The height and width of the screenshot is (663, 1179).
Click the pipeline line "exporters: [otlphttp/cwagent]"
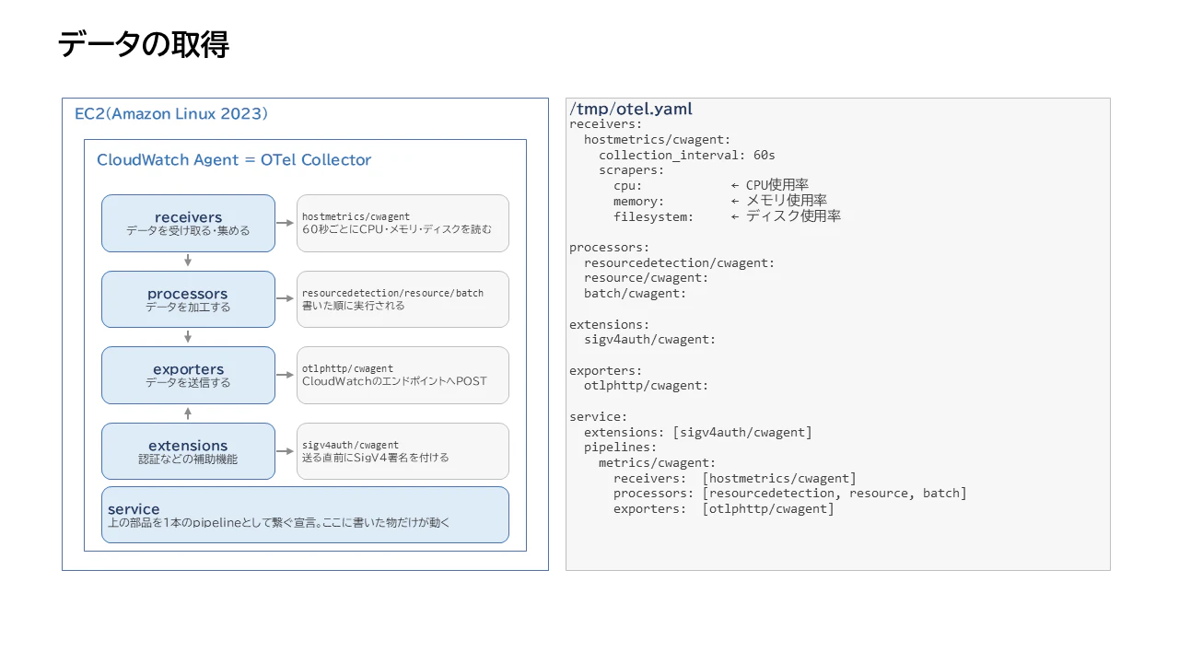724,508
